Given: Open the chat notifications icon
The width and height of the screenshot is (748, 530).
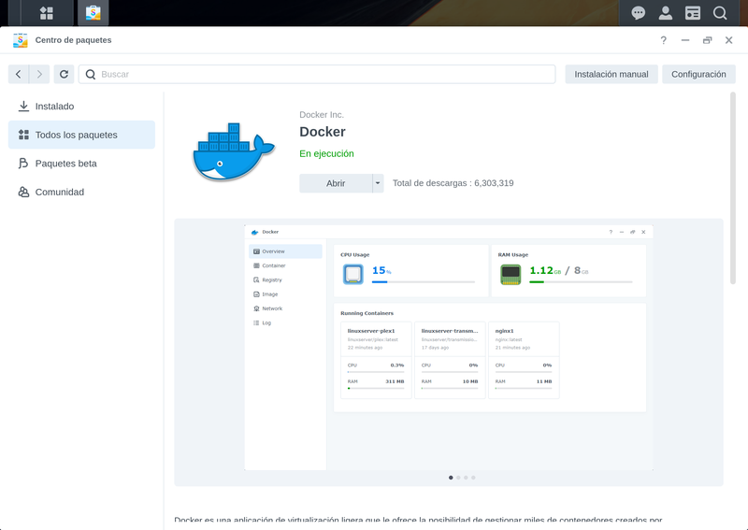Looking at the screenshot, I should (x=638, y=13).
